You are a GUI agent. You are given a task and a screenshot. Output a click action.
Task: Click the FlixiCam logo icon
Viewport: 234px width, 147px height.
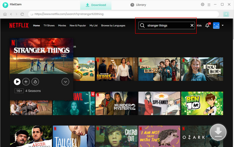5,5
